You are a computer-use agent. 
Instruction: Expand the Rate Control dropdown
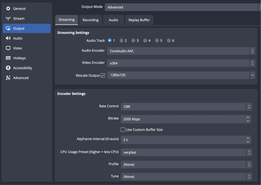pyautogui.click(x=186, y=107)
